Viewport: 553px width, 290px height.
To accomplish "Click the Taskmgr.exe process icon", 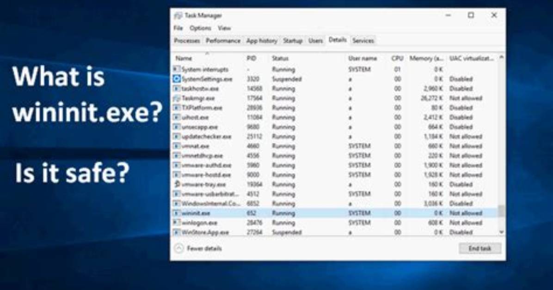I will [x=177, y=98].
